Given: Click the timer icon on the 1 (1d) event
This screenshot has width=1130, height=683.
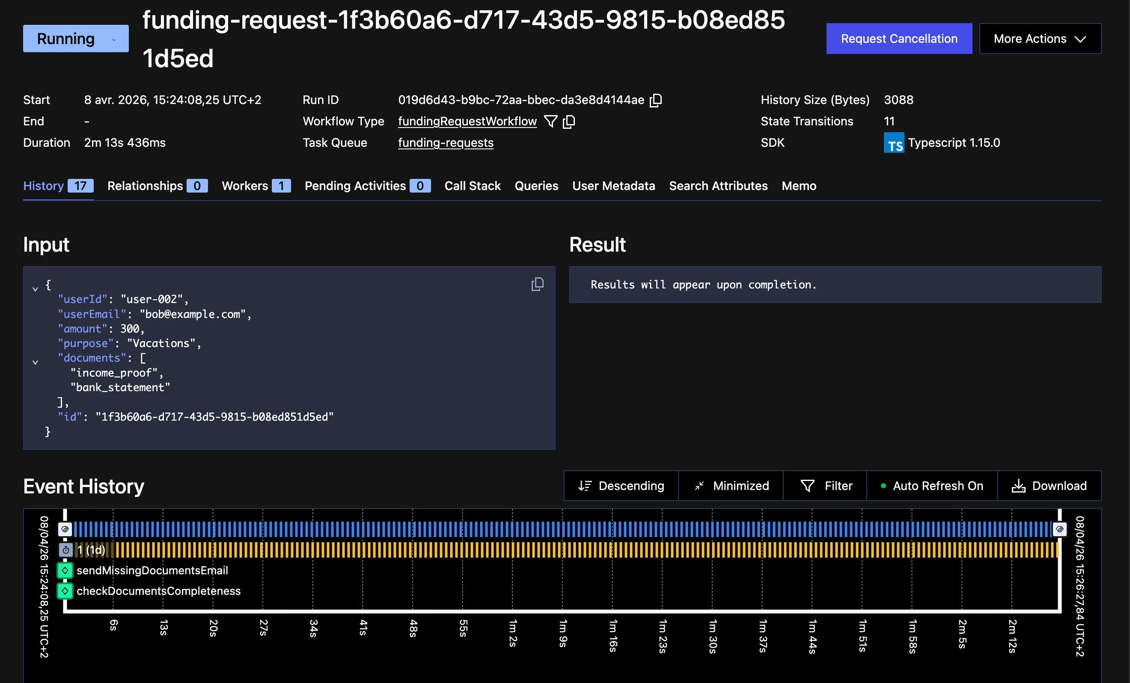Looking at the screenshot, I should pos(65,550).
